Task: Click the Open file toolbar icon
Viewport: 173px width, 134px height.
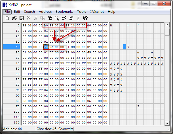Action: [14, 18]
